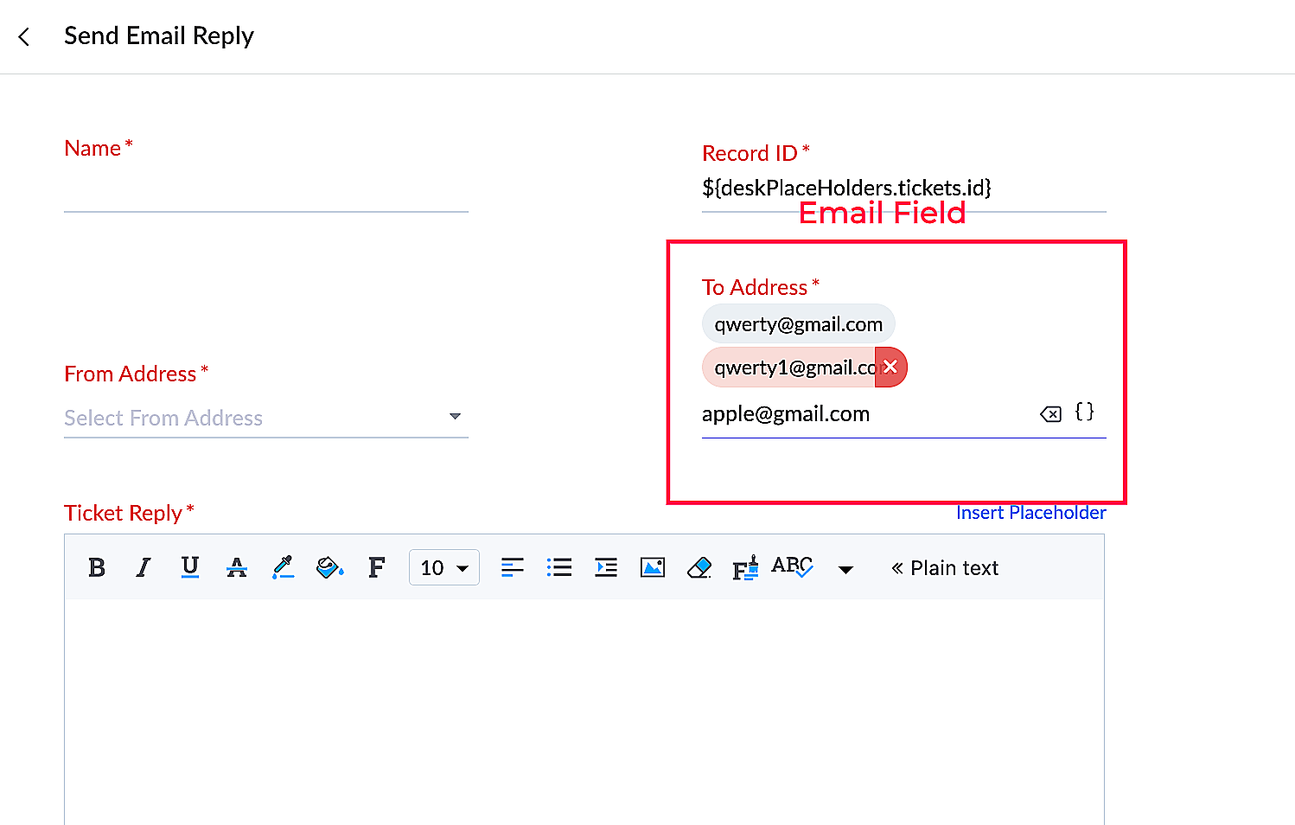Insert a bulleted list
Viewport: 1295px width, 825px height.
pyautogui.click(x=559, y=568)
